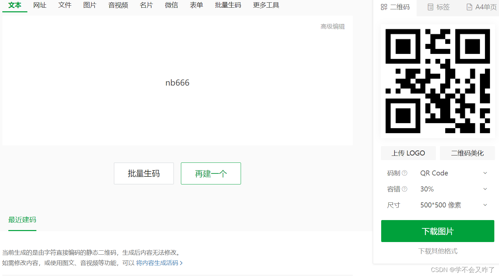Click the 批量生码 top menu item
Screen dimensions: 499x276
[x=228, y=5]
